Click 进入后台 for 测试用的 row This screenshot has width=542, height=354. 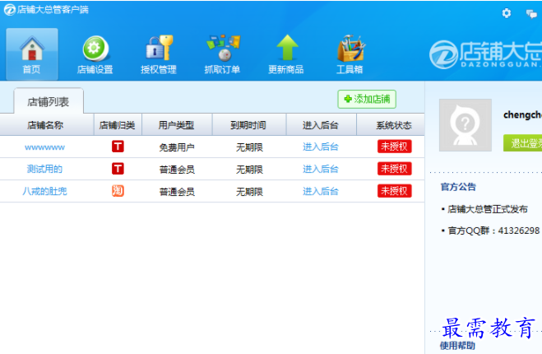pos(321,169)
